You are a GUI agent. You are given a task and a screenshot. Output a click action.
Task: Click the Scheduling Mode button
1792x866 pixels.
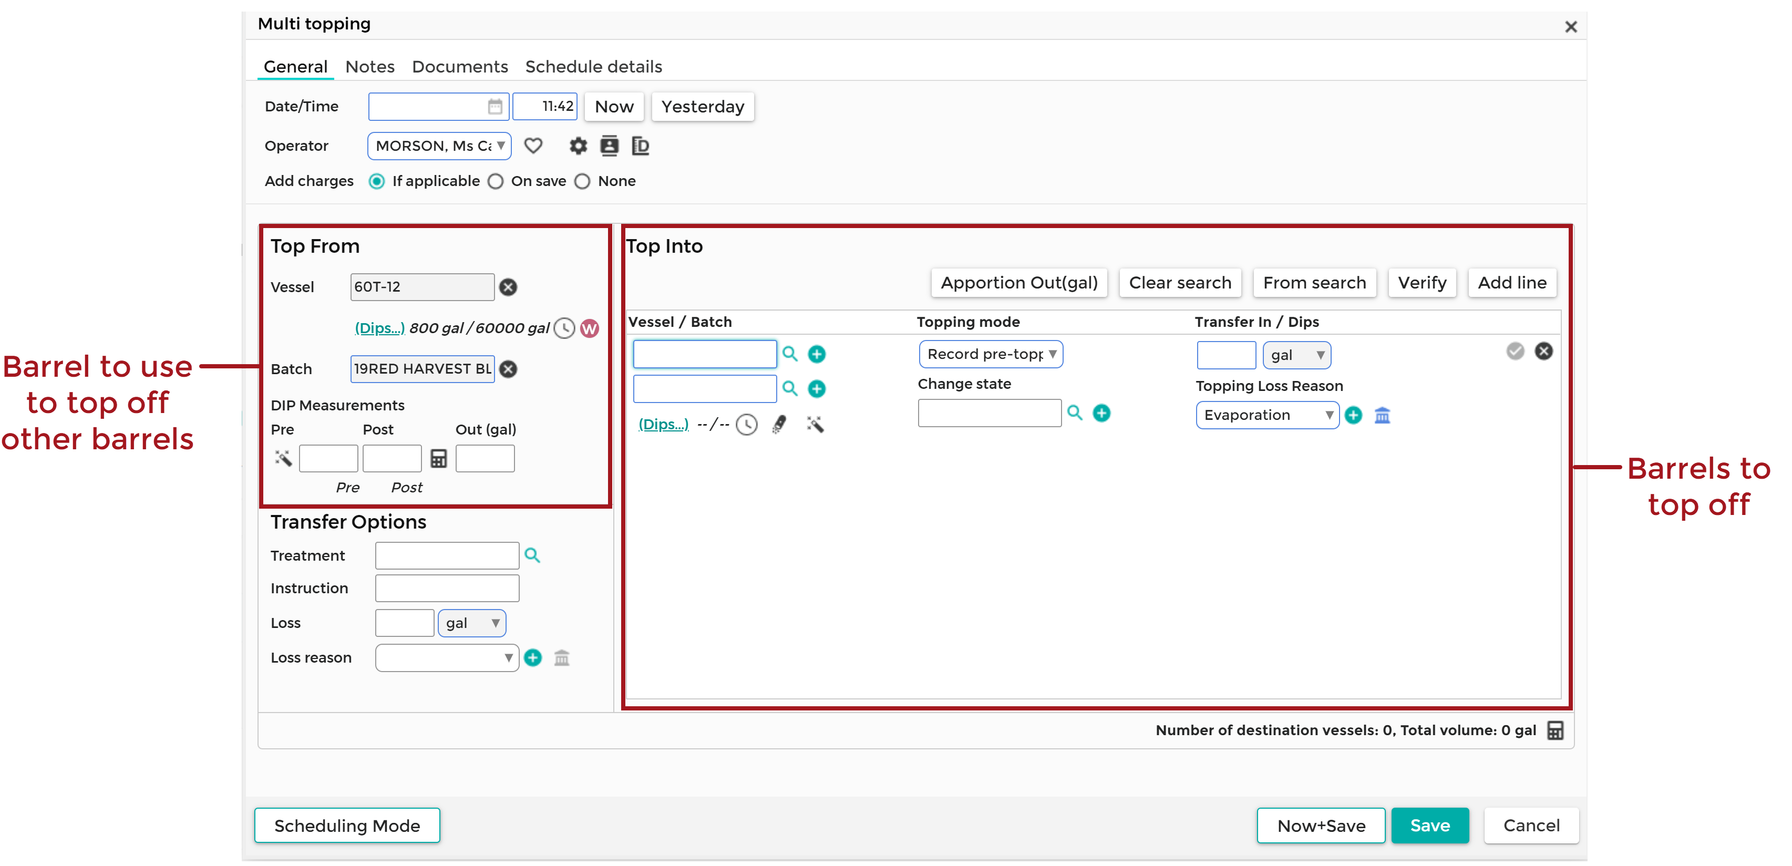[347, 826]
